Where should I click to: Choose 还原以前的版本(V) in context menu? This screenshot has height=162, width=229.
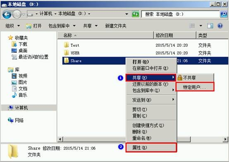(151, 84)
